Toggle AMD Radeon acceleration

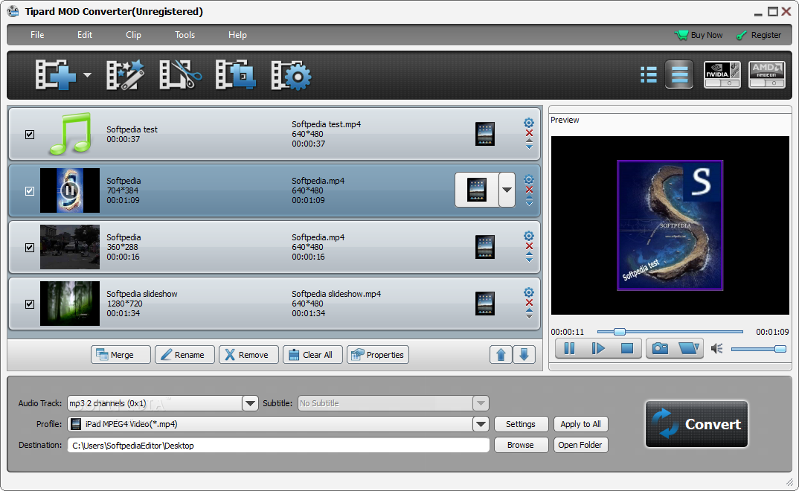767,75
